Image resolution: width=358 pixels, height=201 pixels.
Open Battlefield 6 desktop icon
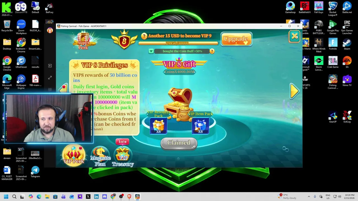pyautogui.click(x=305, y=8)
